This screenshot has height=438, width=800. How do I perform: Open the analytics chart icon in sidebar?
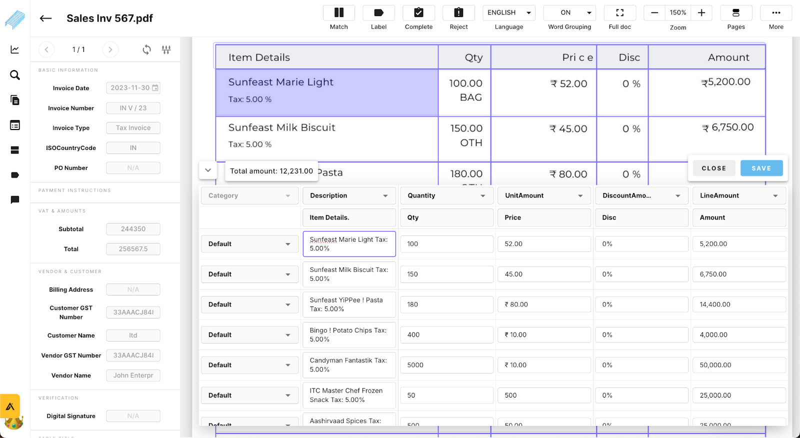pos(15,49)
